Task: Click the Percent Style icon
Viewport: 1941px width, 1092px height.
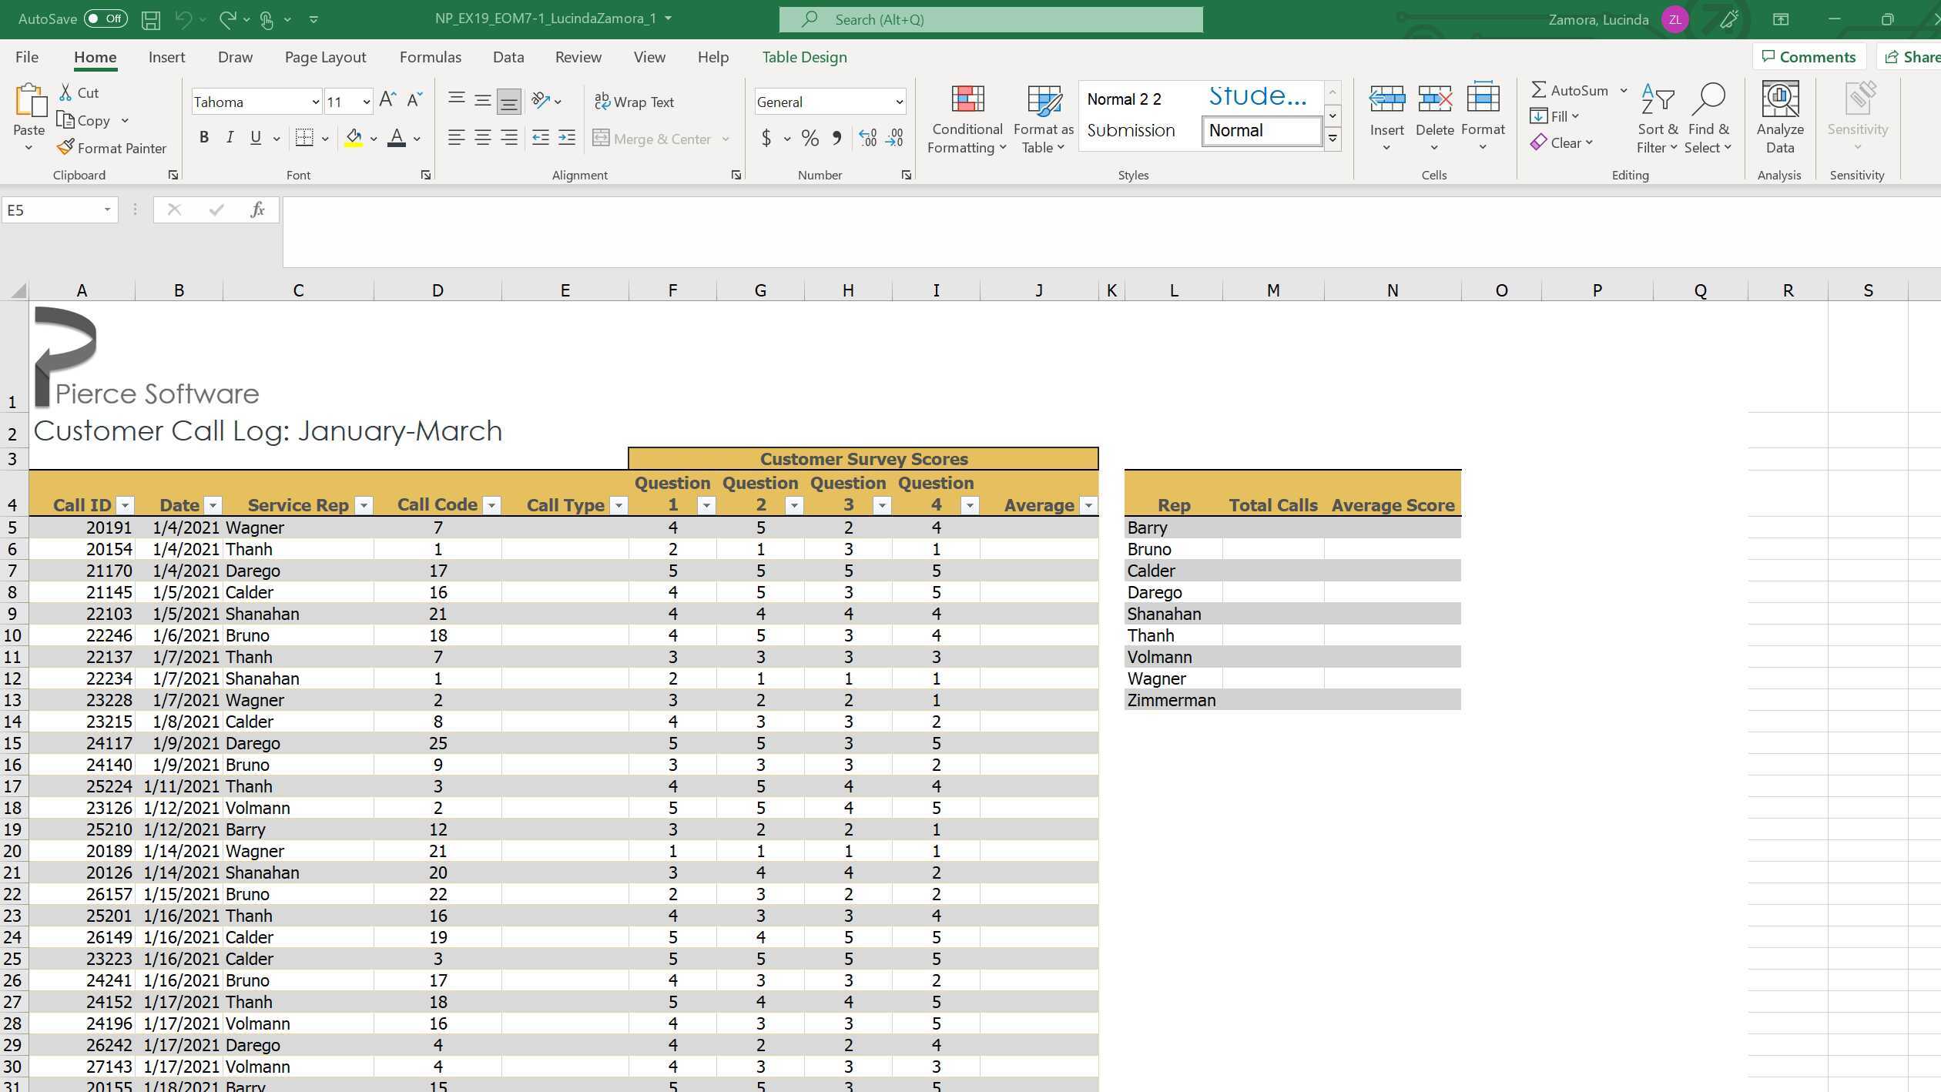Action: (x=810, y=138)
